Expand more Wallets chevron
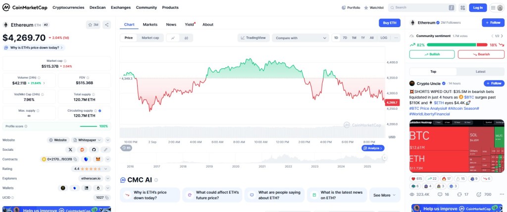The image size is (507, 212). (108, 188)
